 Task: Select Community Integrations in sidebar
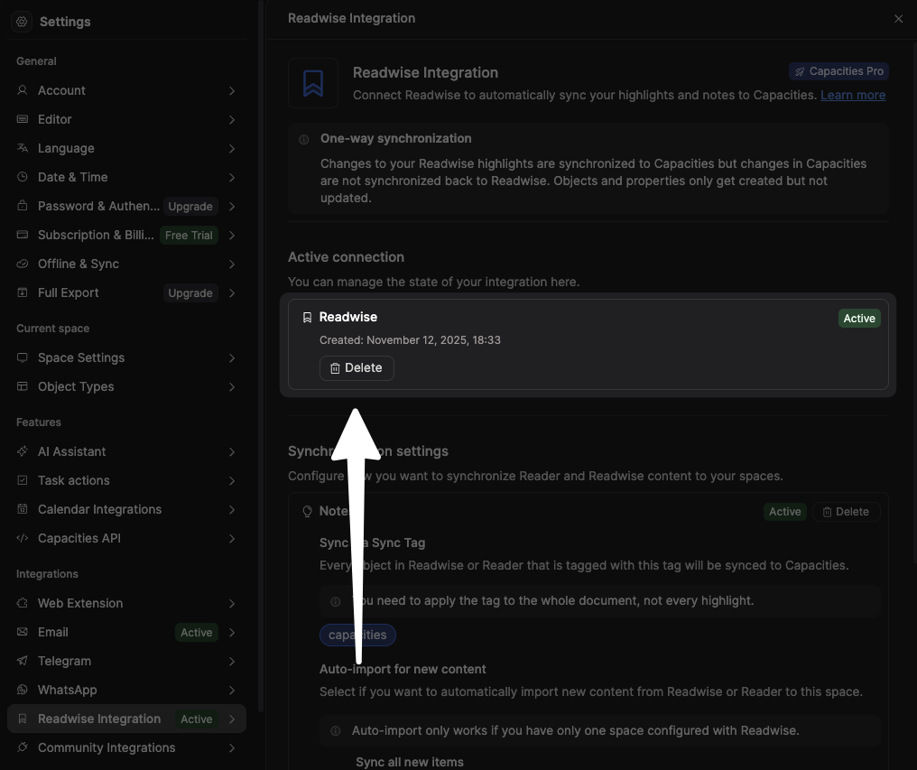click(x=107, y=747)
